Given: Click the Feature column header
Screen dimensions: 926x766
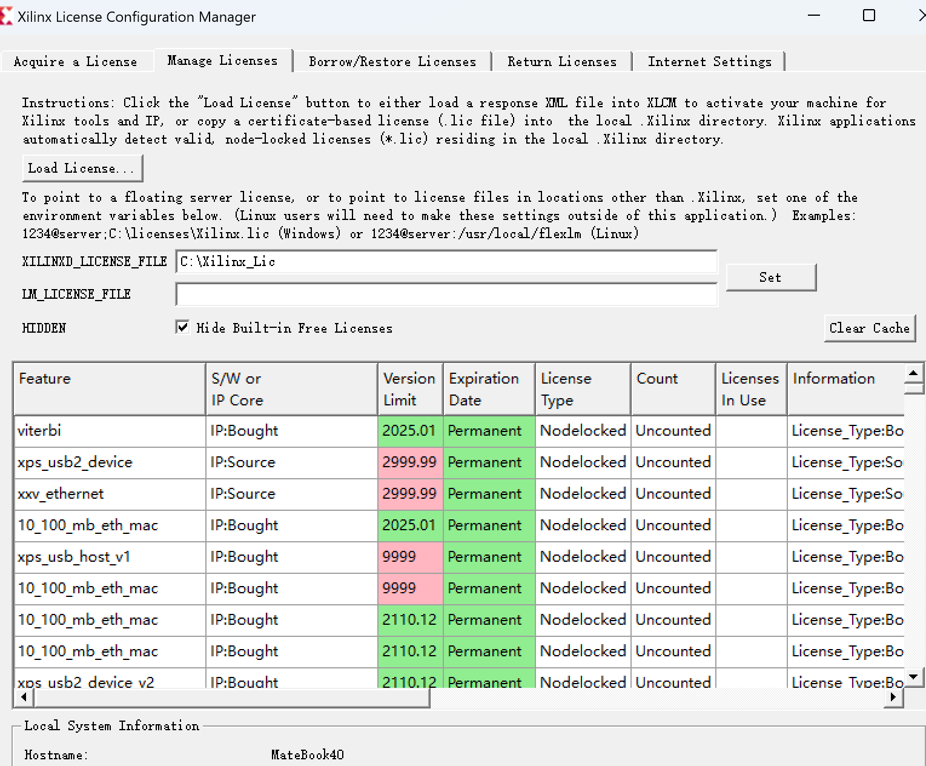Looking at the screenshot, I should pyautogui.click(x=110, y=389).
